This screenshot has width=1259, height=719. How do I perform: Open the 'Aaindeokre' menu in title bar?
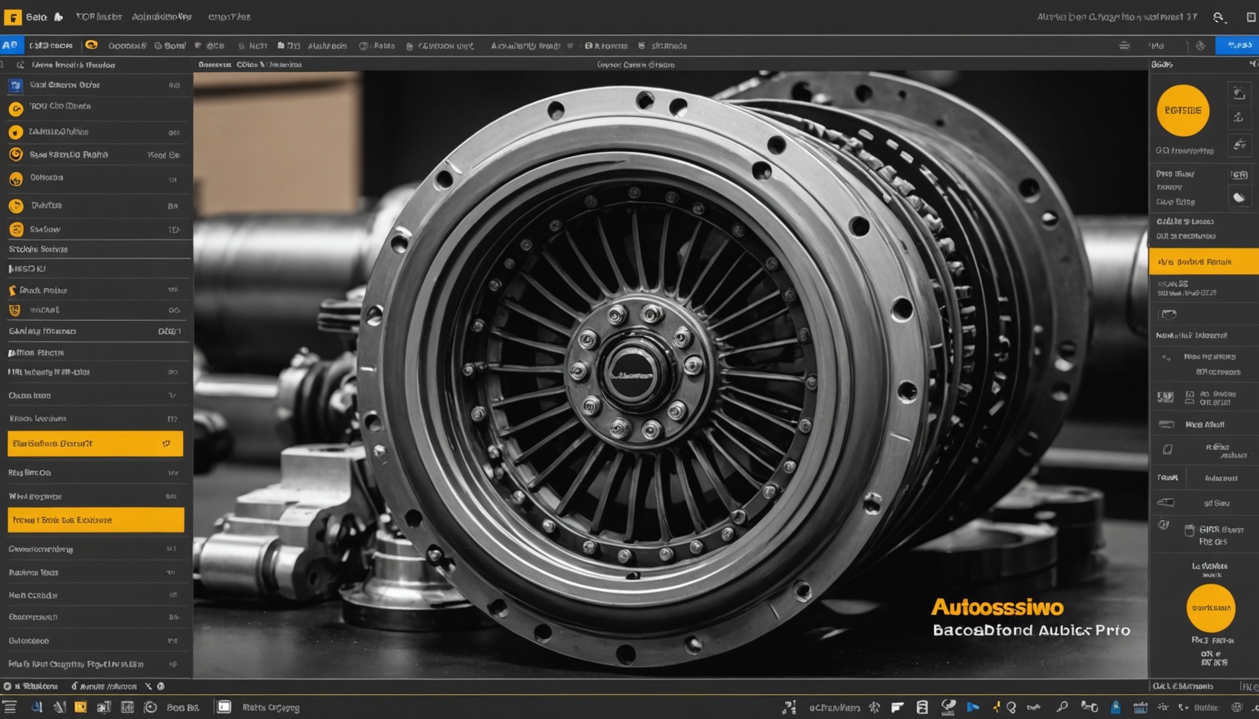point(161,17)
